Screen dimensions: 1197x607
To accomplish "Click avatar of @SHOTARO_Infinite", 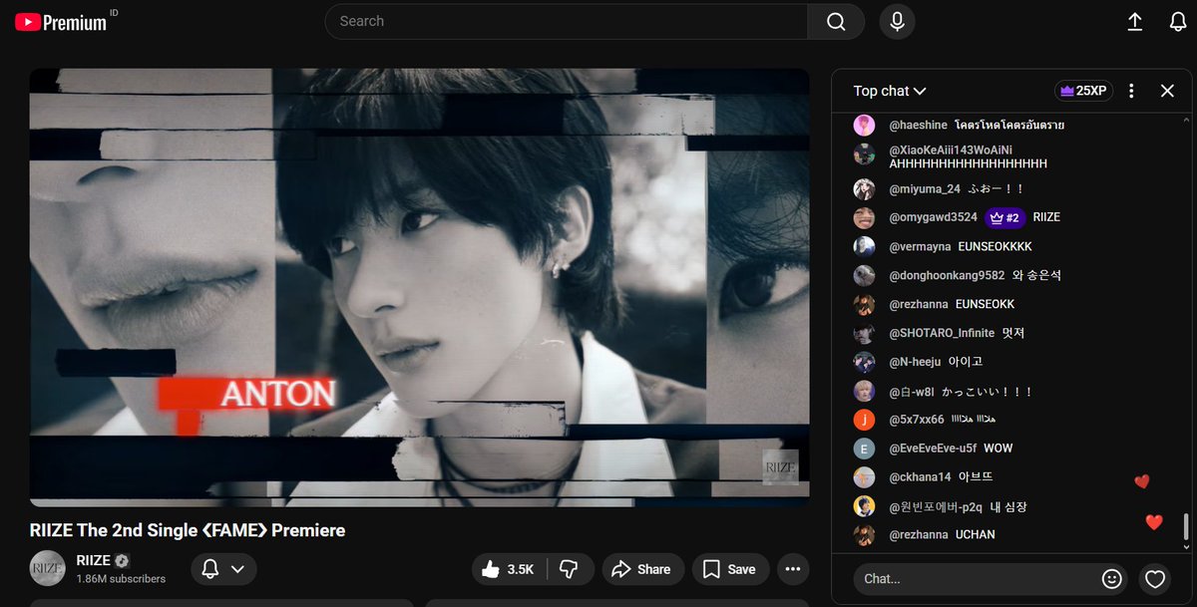I will point(864,333).
